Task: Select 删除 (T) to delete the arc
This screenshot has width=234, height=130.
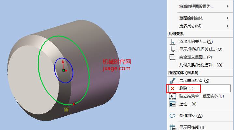Action: point(200,88)
